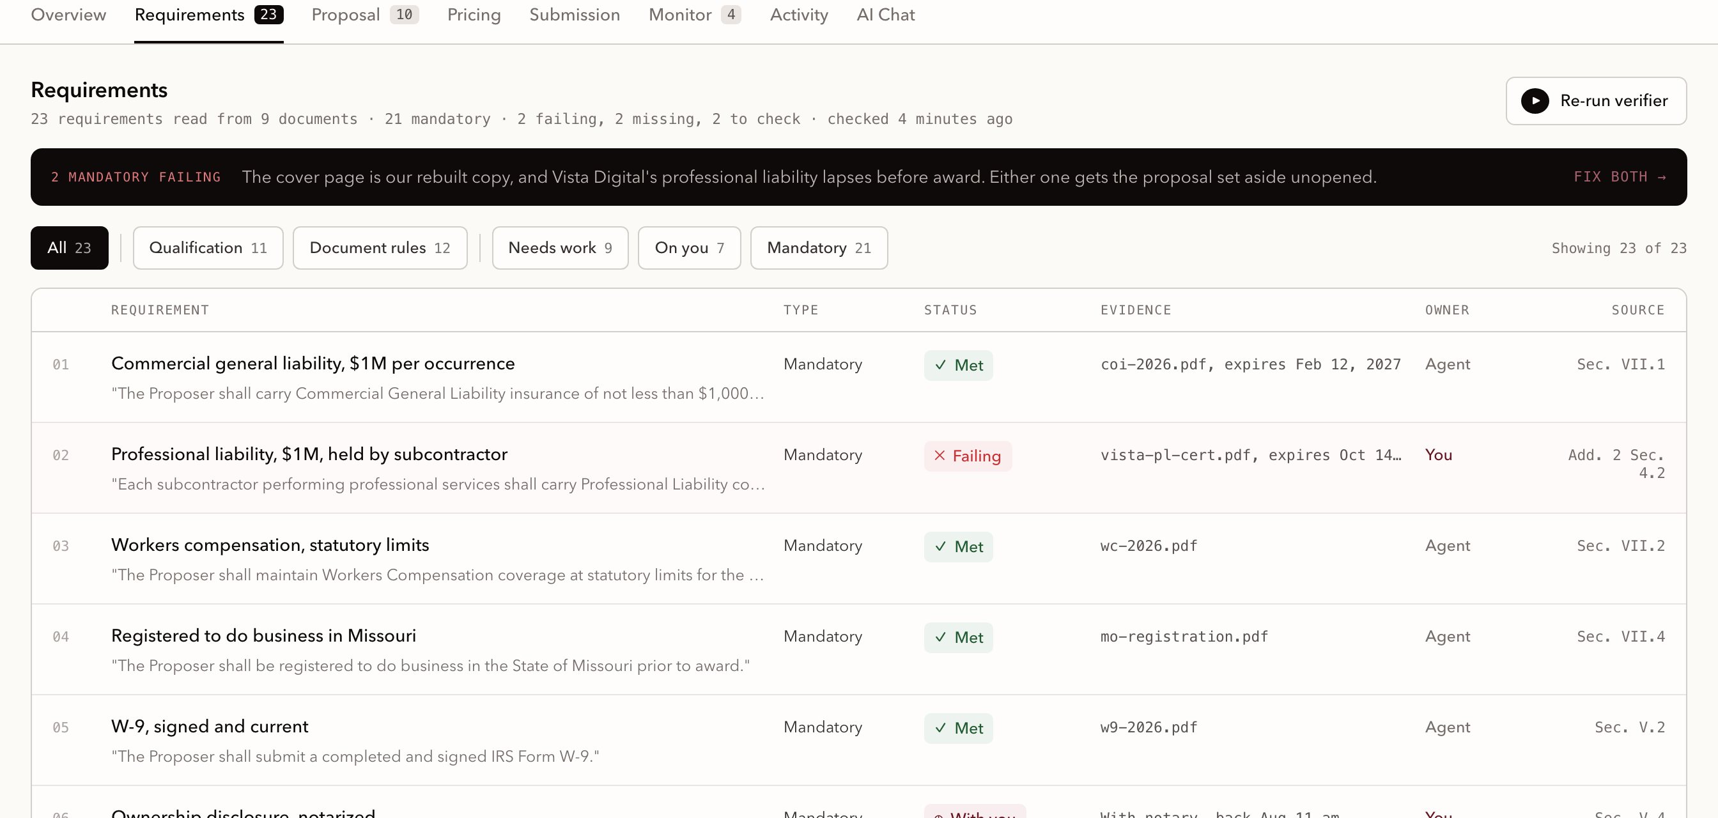Image resolution: width=1718 pixels, height=818 pixels.
Task: Switch to the Activity tab
Action: tap(798, 15)
